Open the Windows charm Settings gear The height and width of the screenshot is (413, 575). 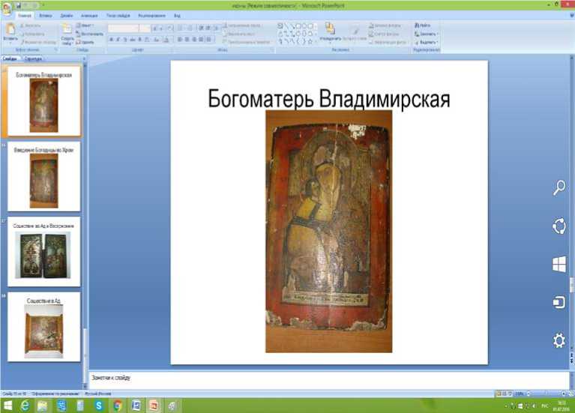[559, 340]
